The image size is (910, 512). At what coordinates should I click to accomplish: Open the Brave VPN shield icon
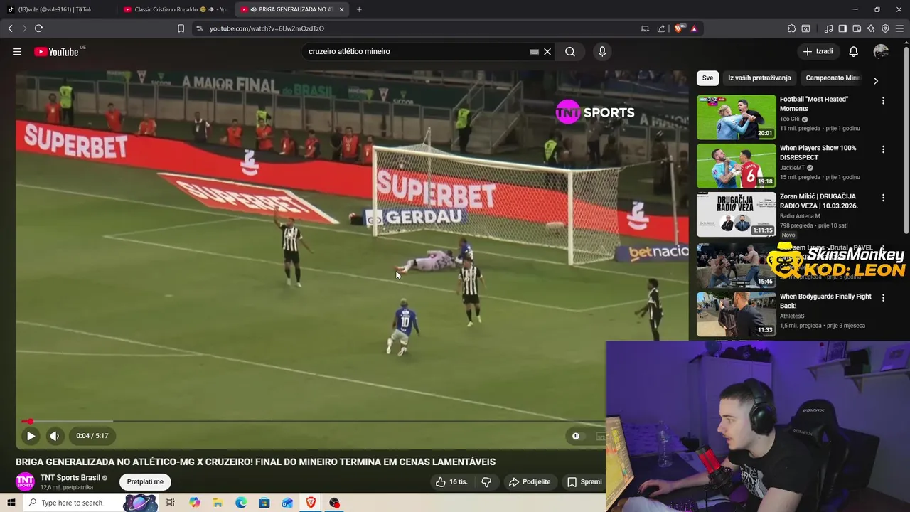pyautogui.click(x=885, y=28)
